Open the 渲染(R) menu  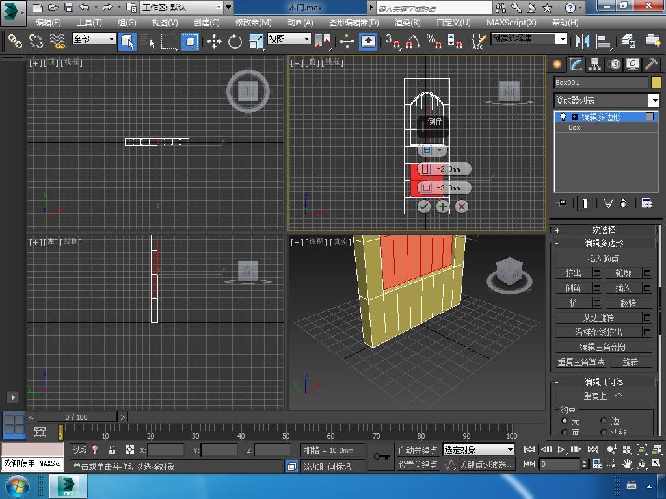click(x=407, y=22)
